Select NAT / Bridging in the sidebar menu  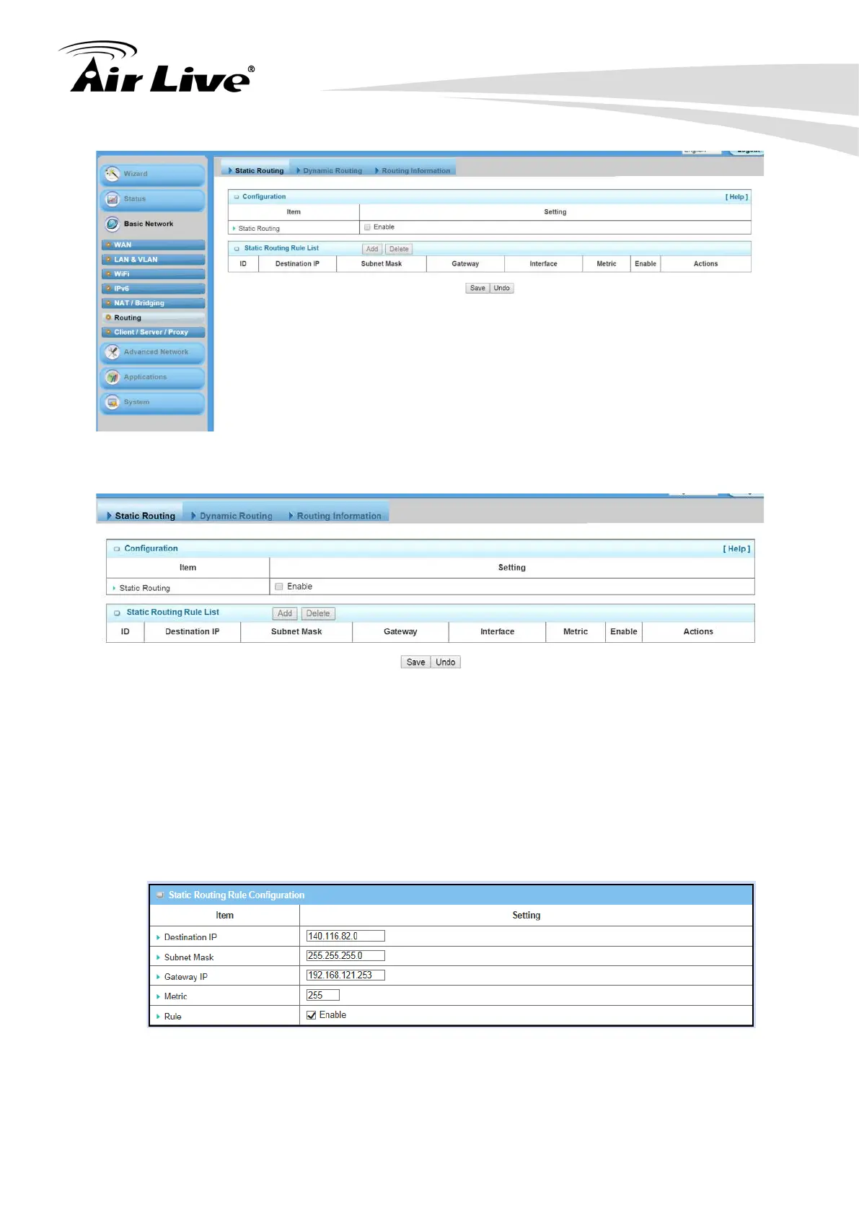tap(139, 303)
